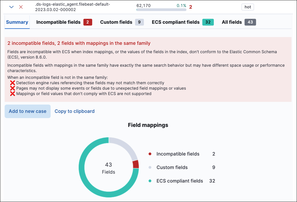The width and height of the screenshot is (297, 202).
Task: Click the red X beside detection engine rules warning
Action: point(13,82)
